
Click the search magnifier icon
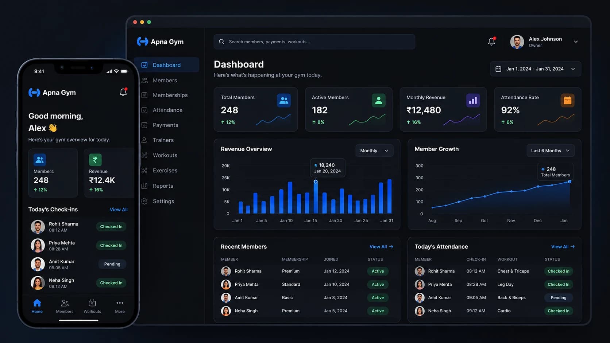[221, 42]
